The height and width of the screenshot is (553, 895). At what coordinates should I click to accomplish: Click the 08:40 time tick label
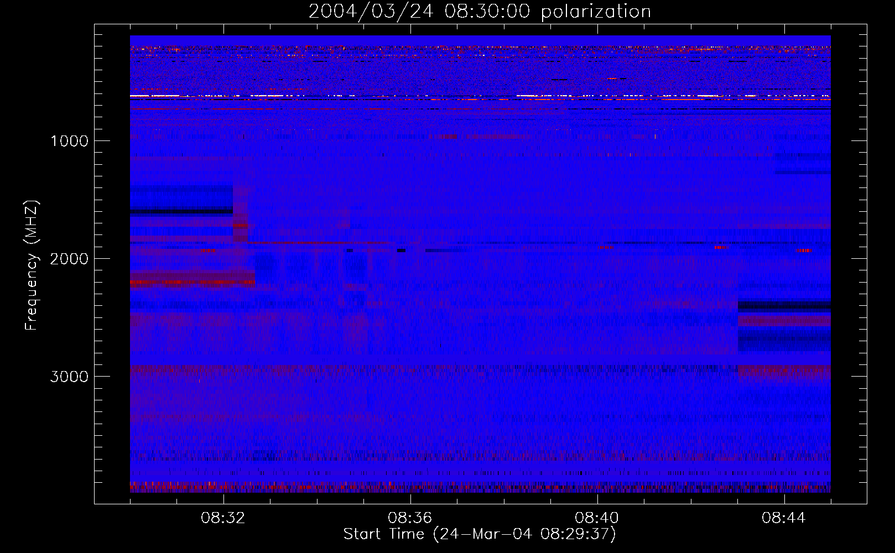click(x=597, y=518)
